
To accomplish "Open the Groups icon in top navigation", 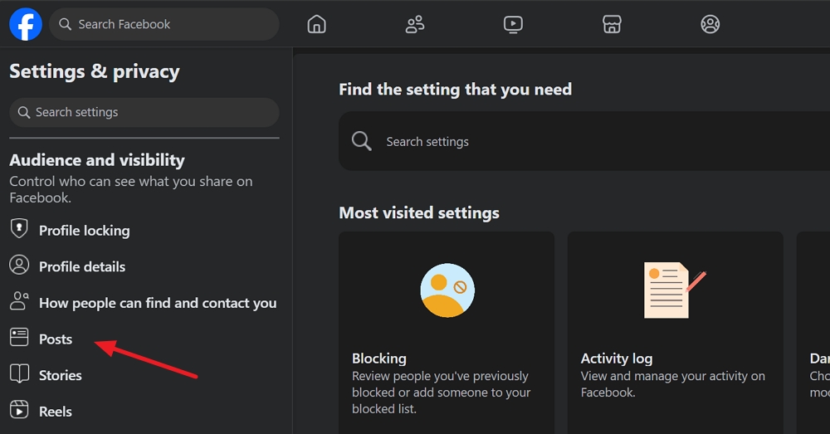I will (x=710, y=24).
